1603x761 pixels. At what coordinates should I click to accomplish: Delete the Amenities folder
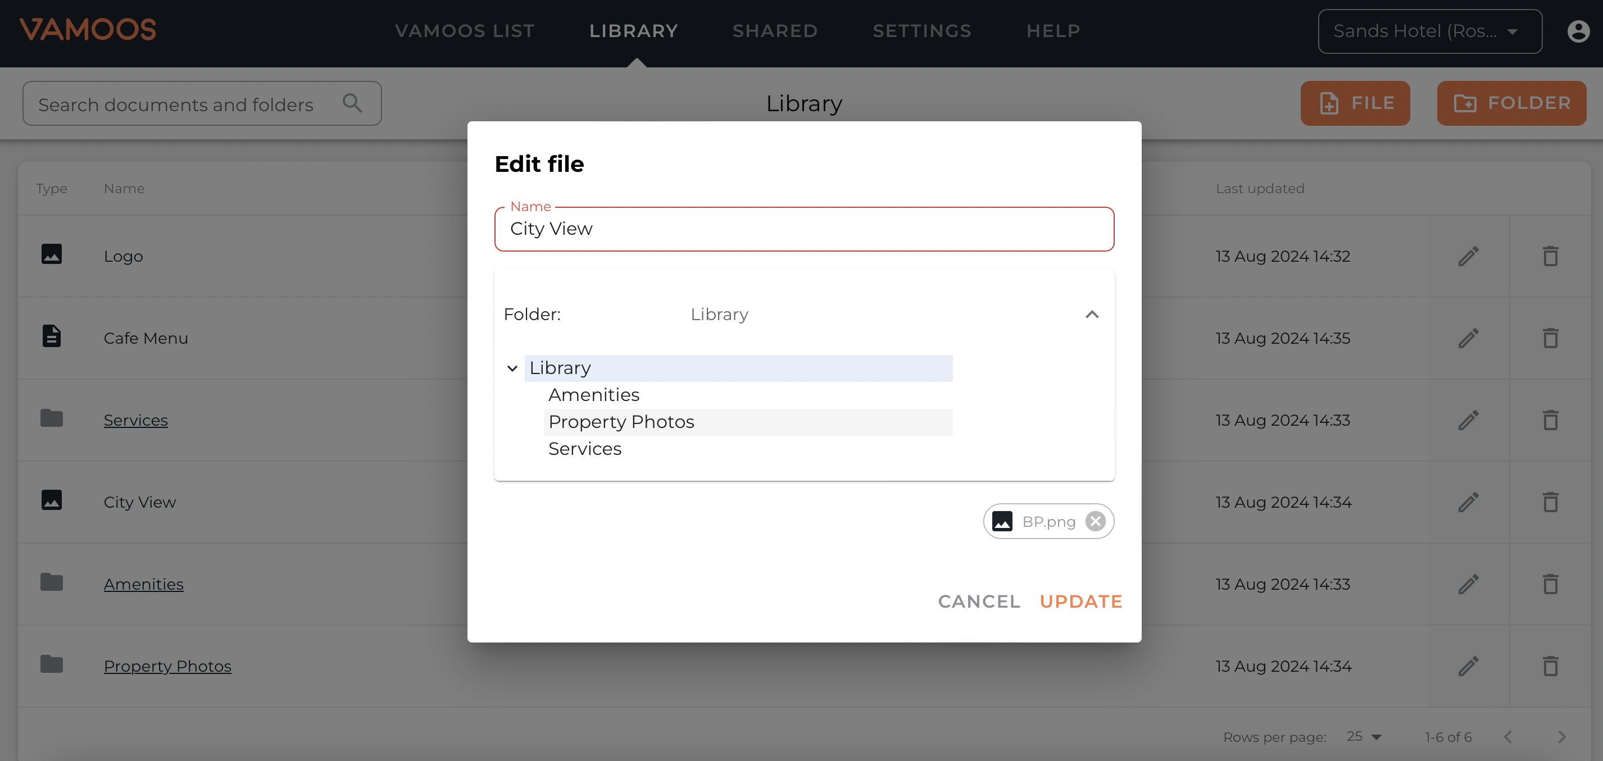click(x=1550, y=584)
